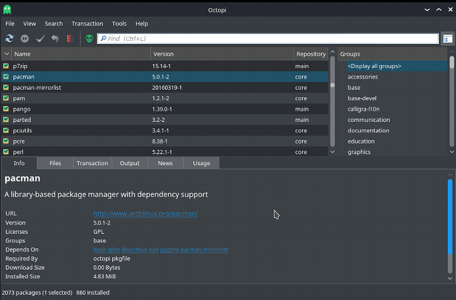Sort packages by Repository column header
This screenshot has width=456, height=300.
(311, 54)
